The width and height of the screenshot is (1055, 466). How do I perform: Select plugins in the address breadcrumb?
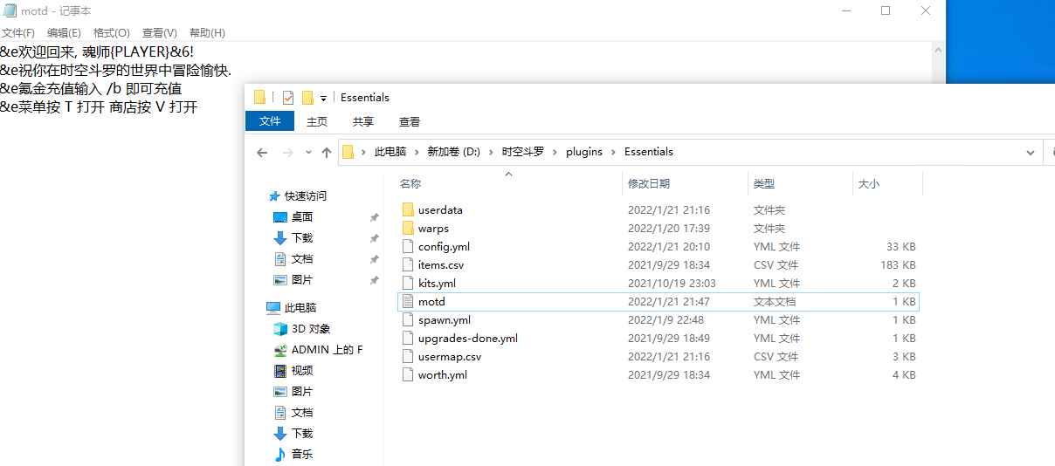point(584,152)
